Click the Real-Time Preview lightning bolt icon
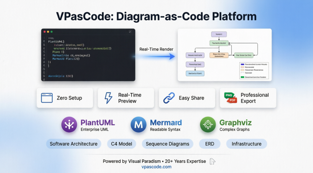313x173 pixels. [108, 98]
